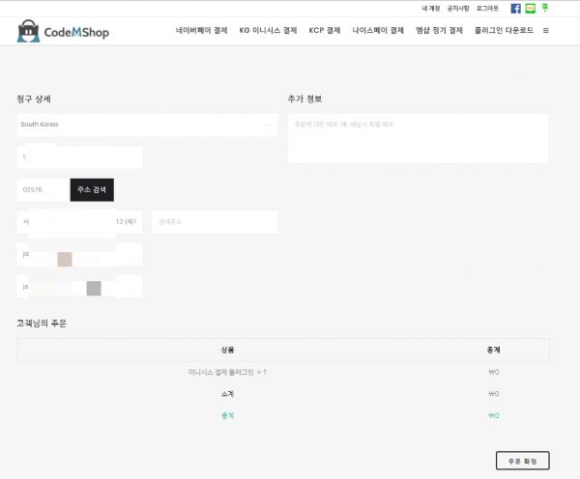Screen dimensions: 580x479
Task: Click the last billing field at bottom
Action: coord(79,287)
